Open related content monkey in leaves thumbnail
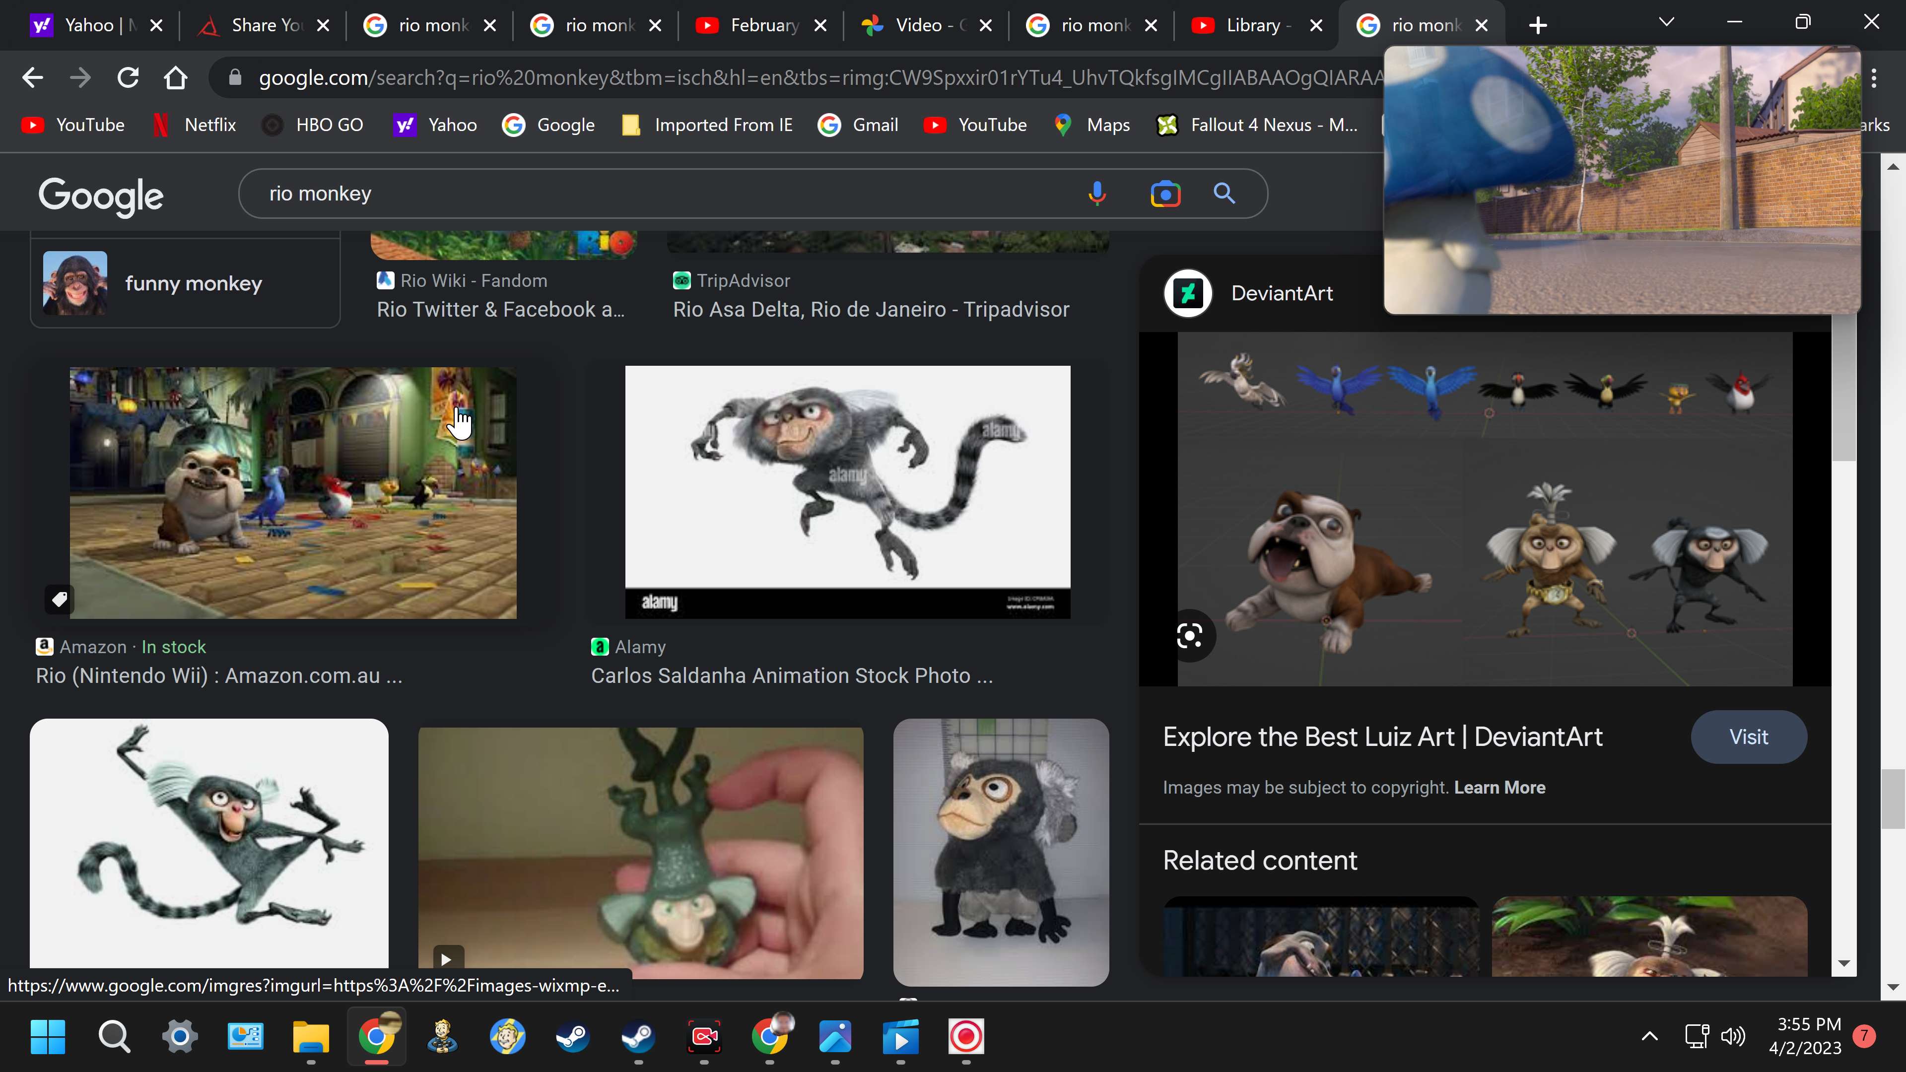This screenshot has height=1072, width=1906. (1649, 936)
